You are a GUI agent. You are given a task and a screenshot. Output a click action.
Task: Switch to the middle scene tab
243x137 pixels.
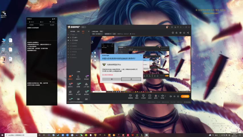click(x=78, y=31)
